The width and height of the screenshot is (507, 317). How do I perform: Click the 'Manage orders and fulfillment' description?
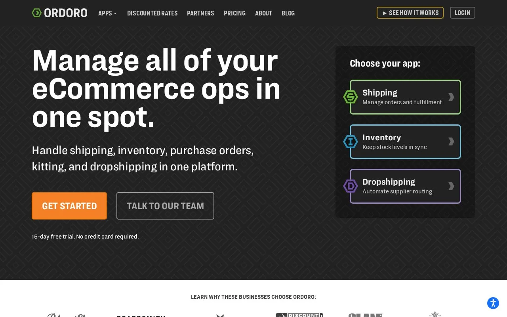(402, 102)
